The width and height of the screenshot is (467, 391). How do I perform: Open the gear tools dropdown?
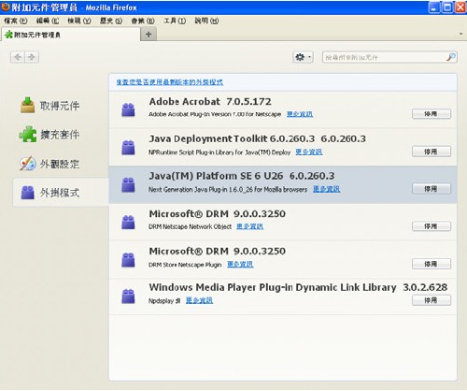(303, 57)
